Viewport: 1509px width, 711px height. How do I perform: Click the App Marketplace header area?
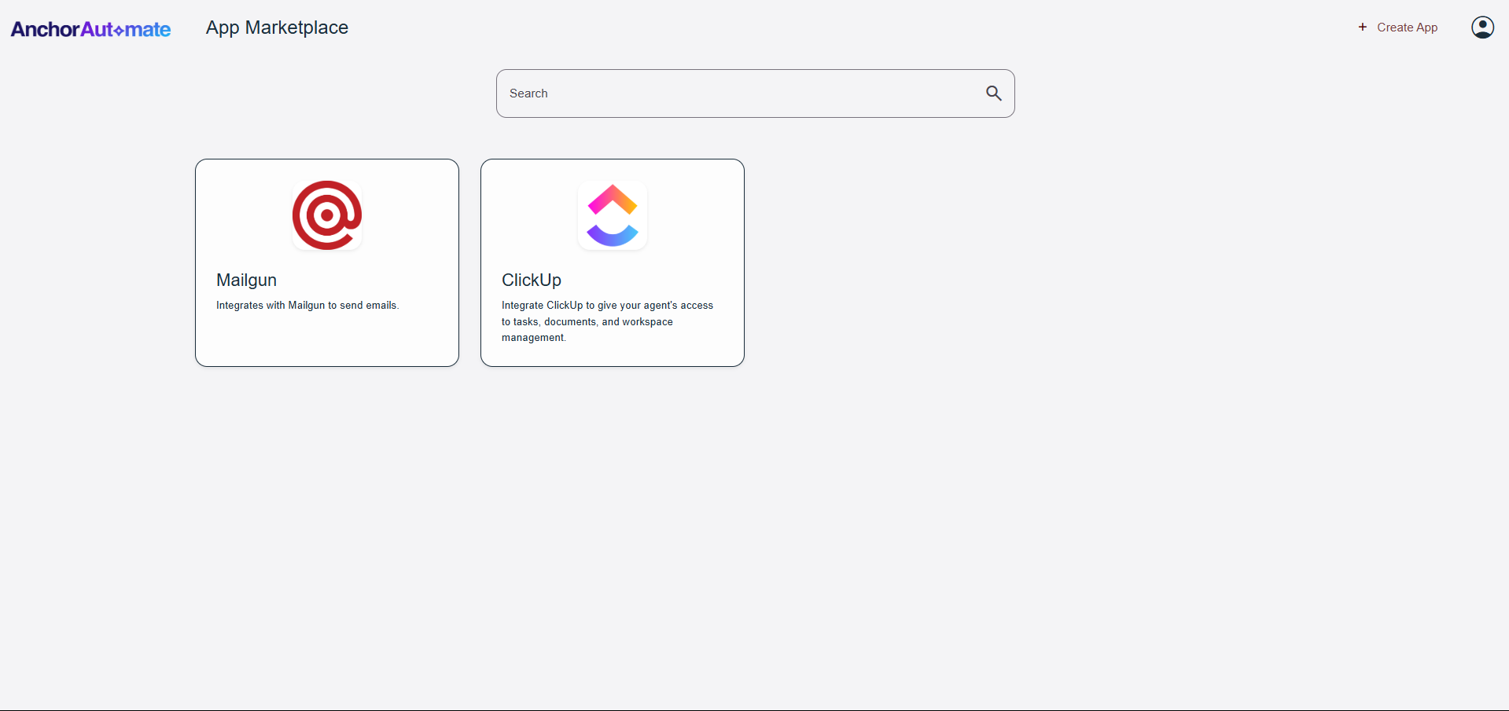point(276,27)
